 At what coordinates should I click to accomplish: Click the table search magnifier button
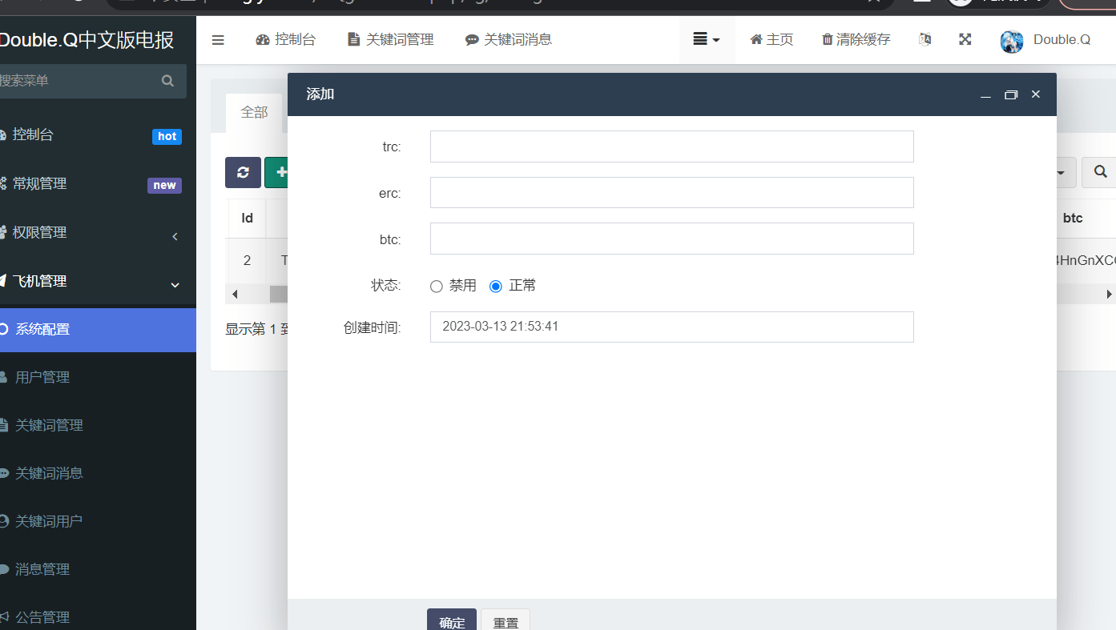[x=1100, y=172]
